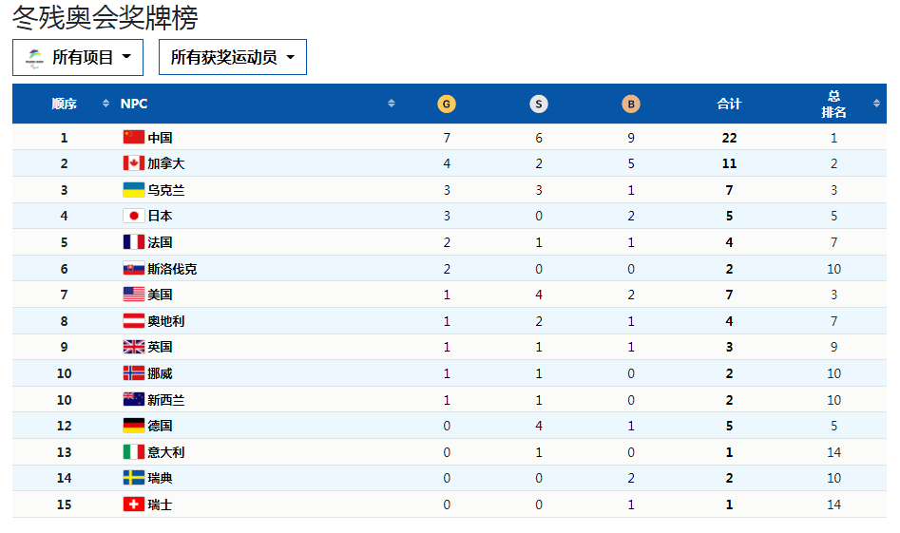The width and height of the screenshot is (900, 533).
Task: Click the 合计 column header
Action: point(729,104)
